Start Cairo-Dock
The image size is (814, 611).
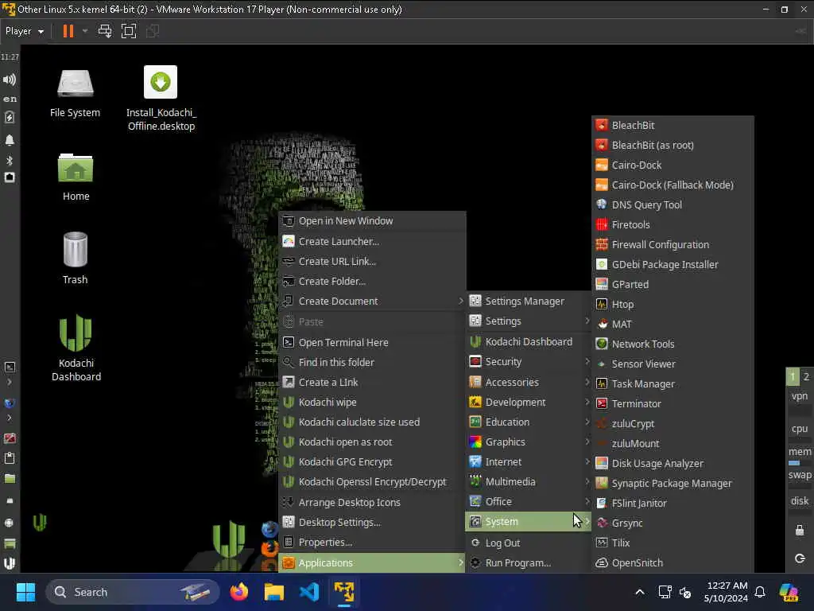click(x=673, y=165)
